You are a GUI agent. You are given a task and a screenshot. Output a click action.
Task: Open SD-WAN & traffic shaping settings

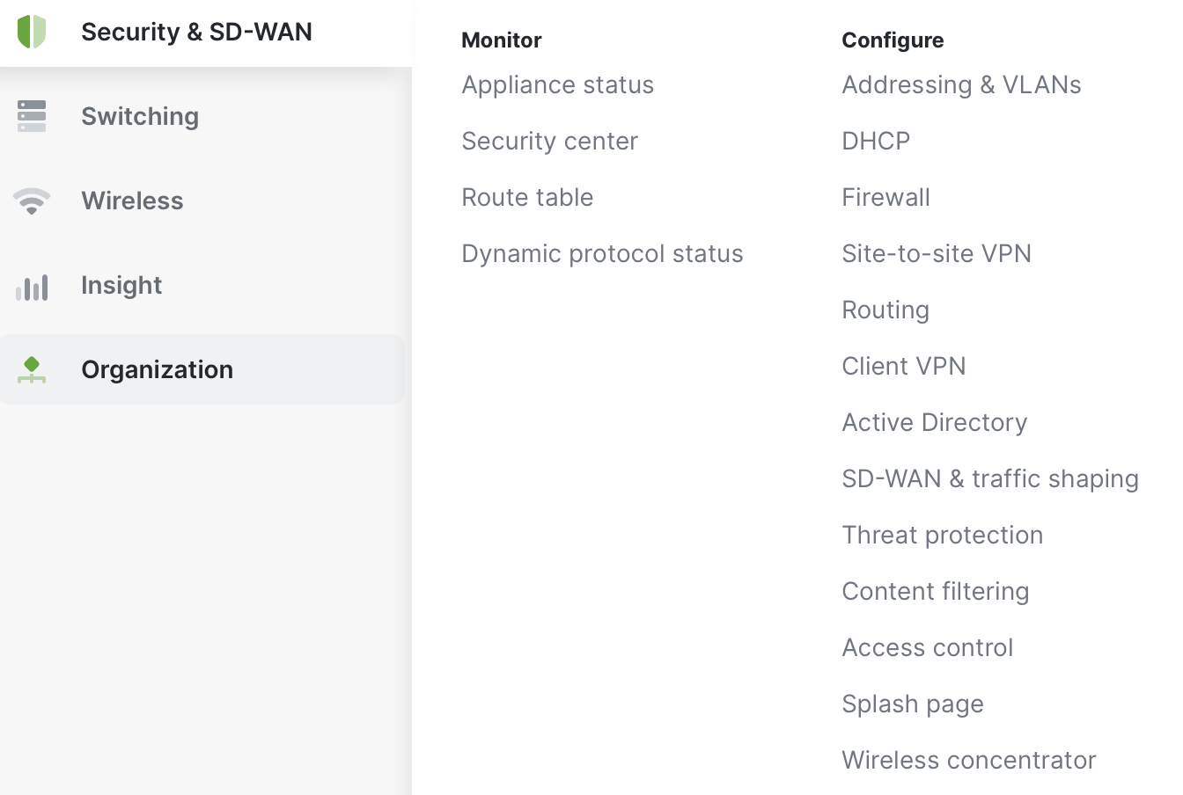click(x=990, y=478)
